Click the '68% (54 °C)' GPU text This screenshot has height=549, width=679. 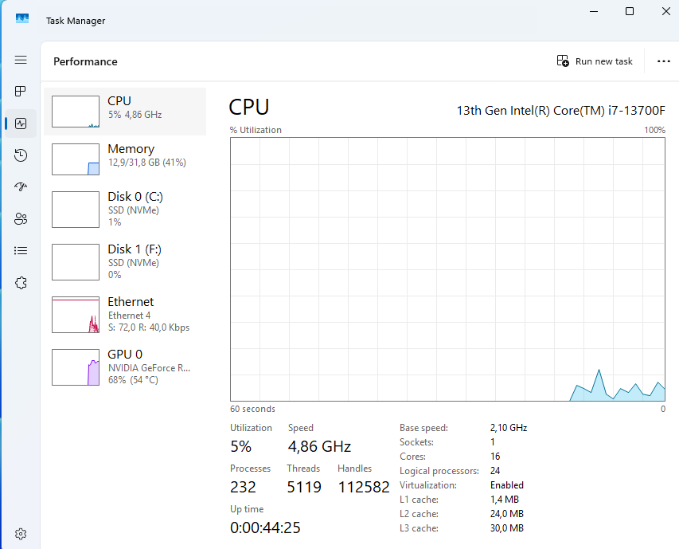(x=133, y=380)
